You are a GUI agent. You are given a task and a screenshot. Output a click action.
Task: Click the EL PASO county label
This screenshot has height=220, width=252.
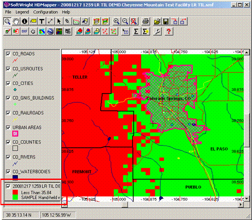tap(219, 149)
